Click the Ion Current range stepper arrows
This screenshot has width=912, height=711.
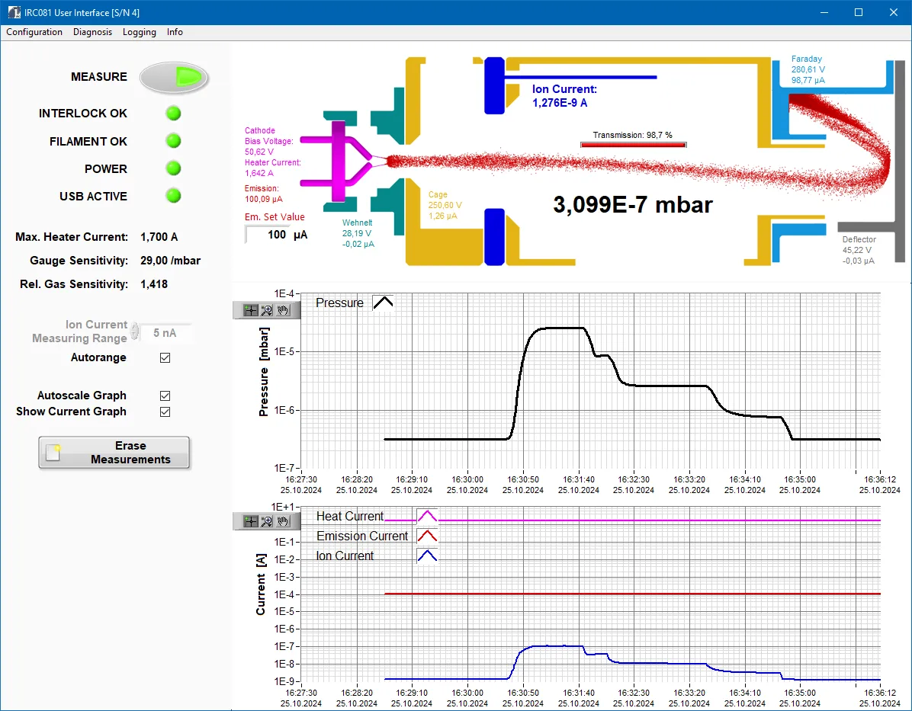tap(135, 332)
